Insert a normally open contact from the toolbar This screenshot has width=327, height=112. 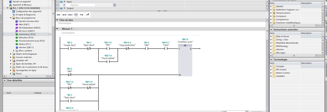coord(58,15)
